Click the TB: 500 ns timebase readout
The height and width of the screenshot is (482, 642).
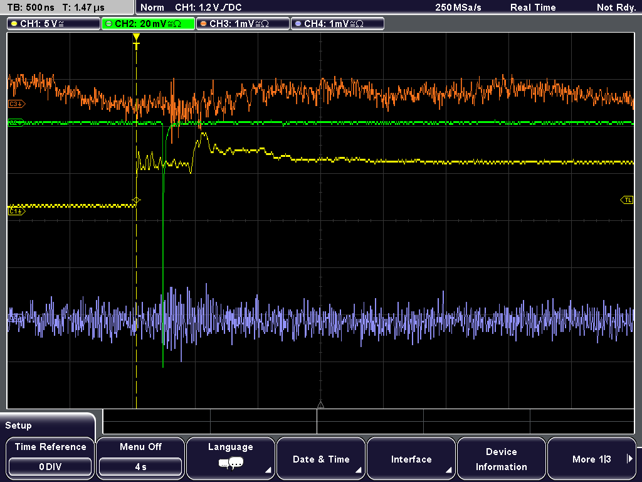click(31, 8)
